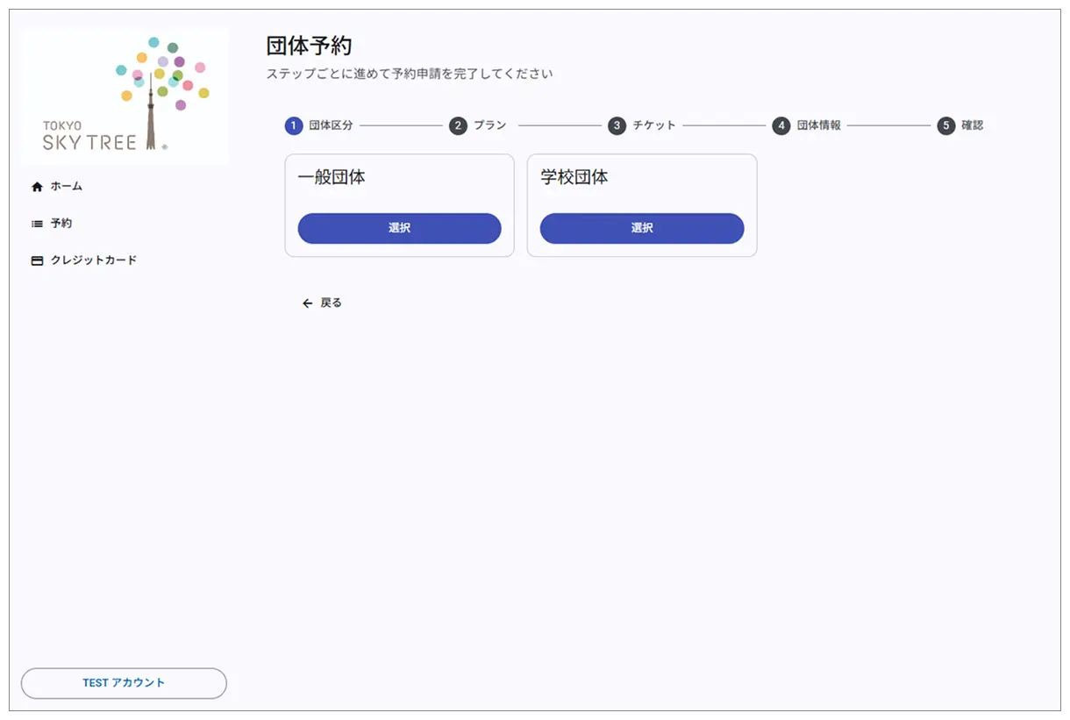
Task: Select 選択 under the 学校団体 card
Action: tap(642, 228)
